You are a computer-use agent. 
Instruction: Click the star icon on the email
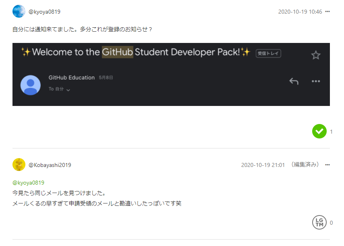(316, 55)
